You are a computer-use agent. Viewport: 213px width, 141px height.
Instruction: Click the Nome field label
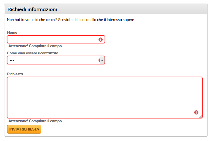[x=12, y=33]
